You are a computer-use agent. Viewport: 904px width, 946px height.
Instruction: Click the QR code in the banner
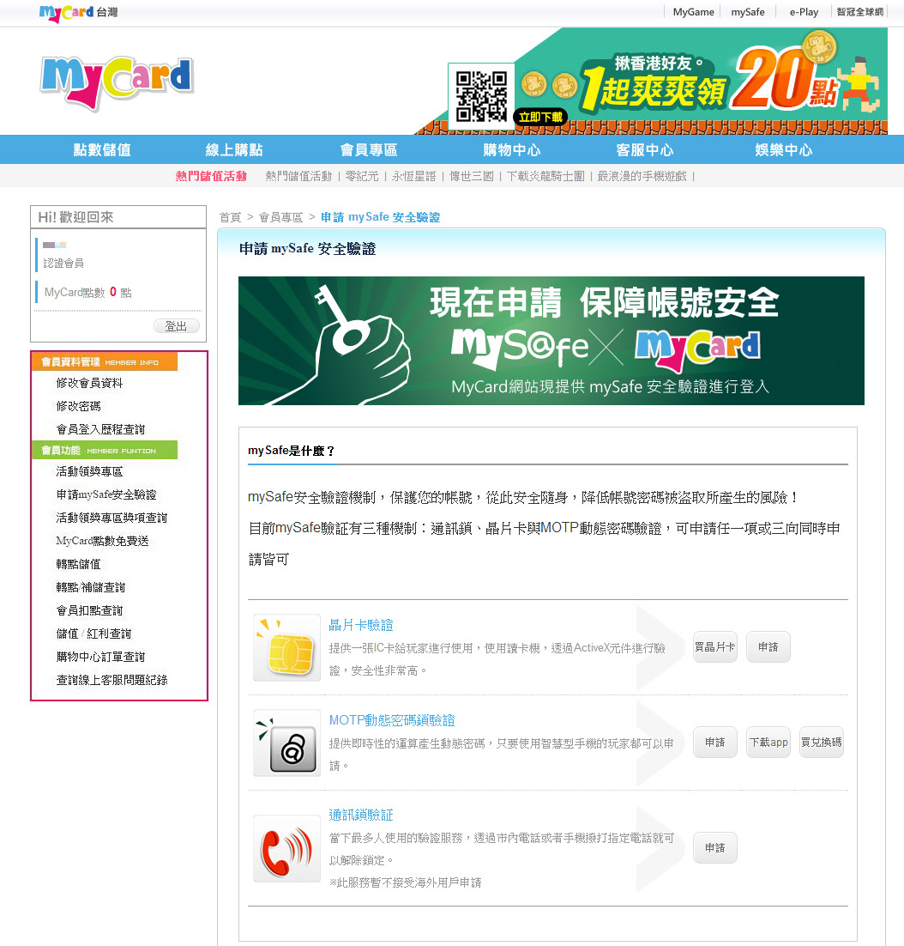coord(481,97)
